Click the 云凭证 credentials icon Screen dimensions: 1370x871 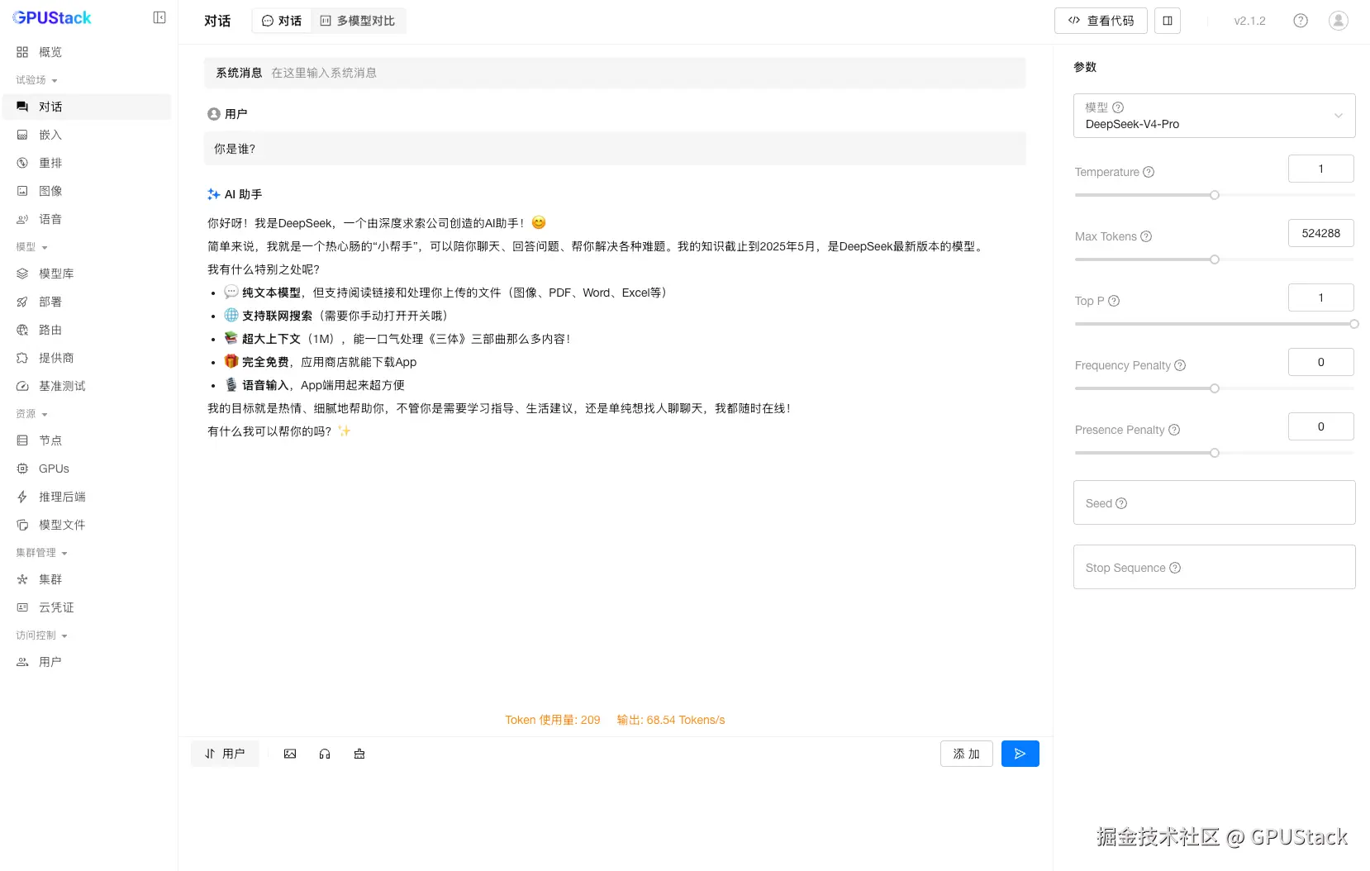pos(22,607)
